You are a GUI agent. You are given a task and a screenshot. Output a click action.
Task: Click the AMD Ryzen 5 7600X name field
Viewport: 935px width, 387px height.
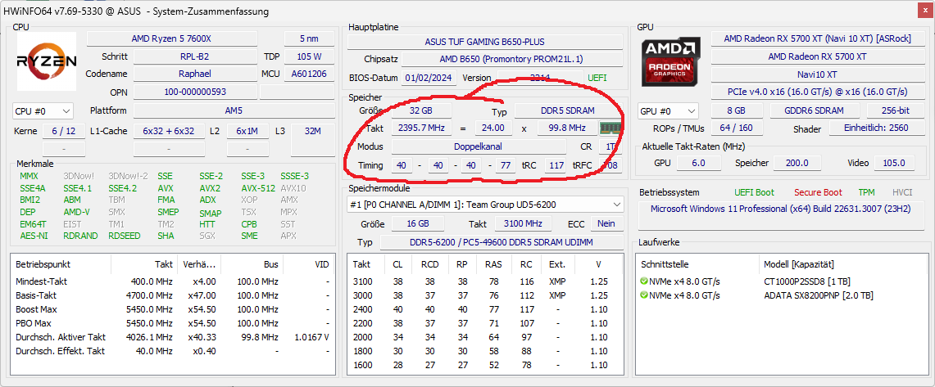click(172, 38)
